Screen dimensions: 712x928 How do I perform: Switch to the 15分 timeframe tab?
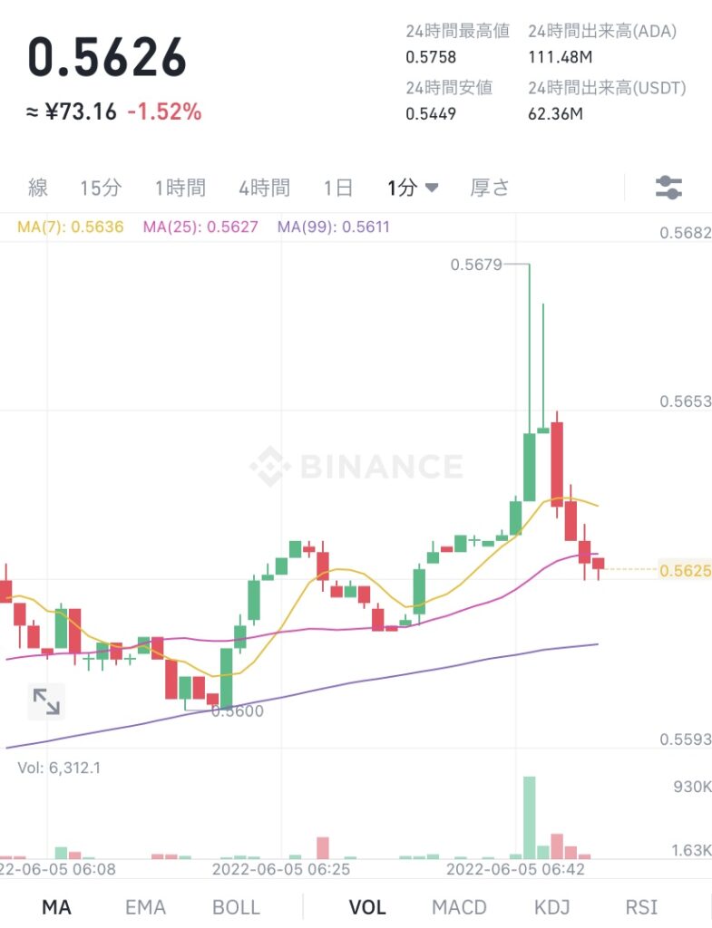coord(109,188)
